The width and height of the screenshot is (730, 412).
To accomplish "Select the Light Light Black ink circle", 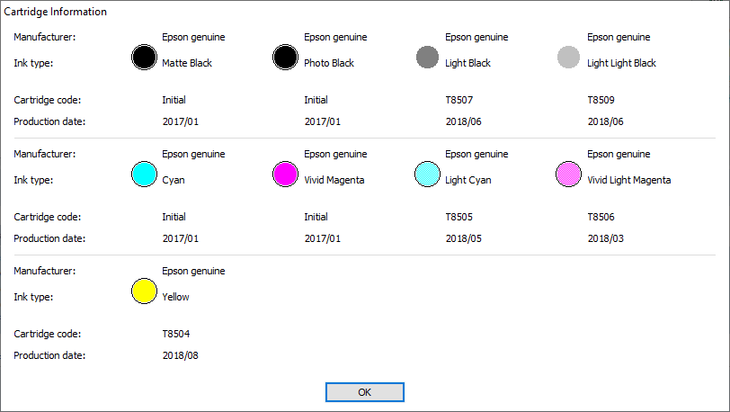I will [x=568, y=58].
